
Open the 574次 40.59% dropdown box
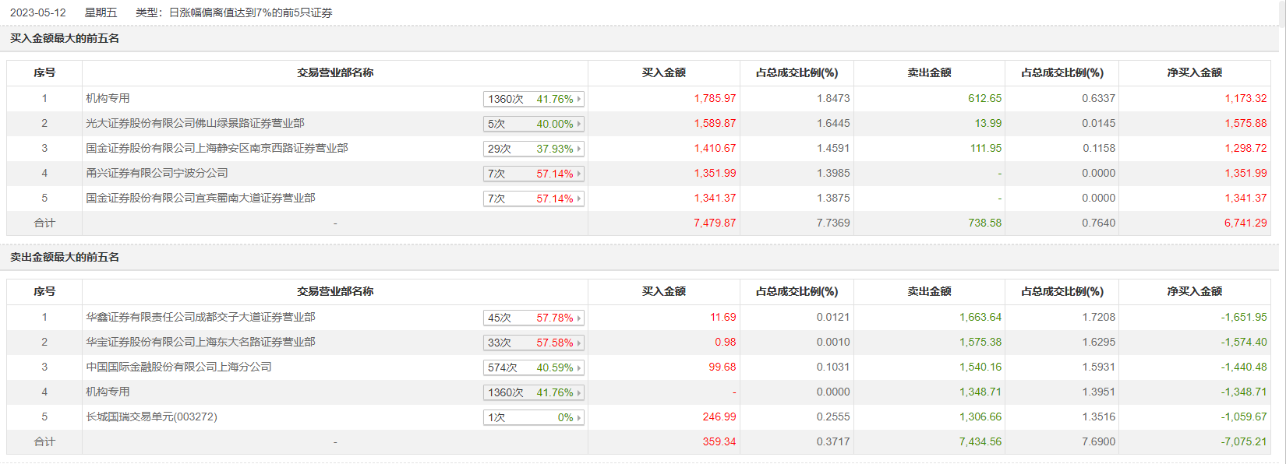533,367
